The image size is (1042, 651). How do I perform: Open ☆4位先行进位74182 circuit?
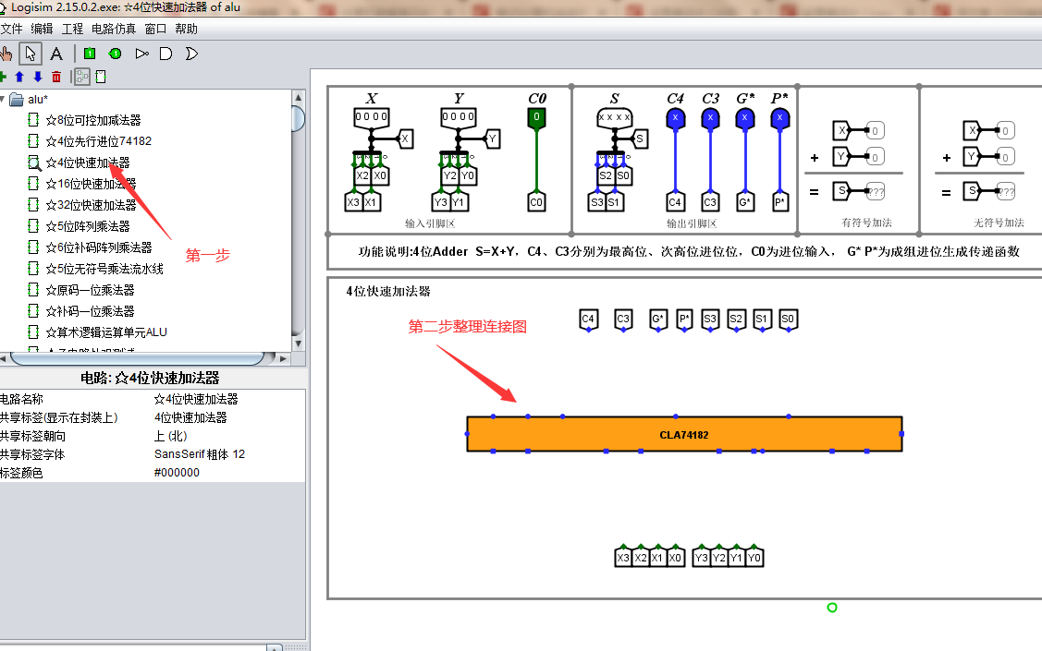(x=98, y=141)
